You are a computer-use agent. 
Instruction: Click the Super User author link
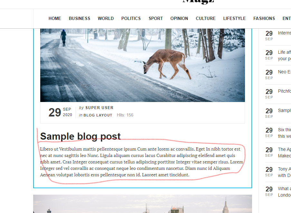click(x=99, y=108)
